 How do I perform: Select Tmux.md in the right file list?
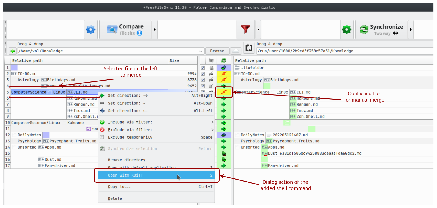(x=305, y=111)
